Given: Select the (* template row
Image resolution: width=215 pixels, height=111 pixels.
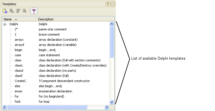Looking at the screenshot, I should [x=16, y=29].
